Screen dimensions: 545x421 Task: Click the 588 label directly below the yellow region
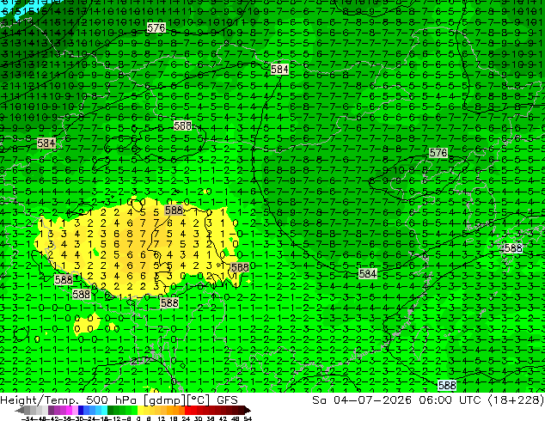tap(169, 302)
